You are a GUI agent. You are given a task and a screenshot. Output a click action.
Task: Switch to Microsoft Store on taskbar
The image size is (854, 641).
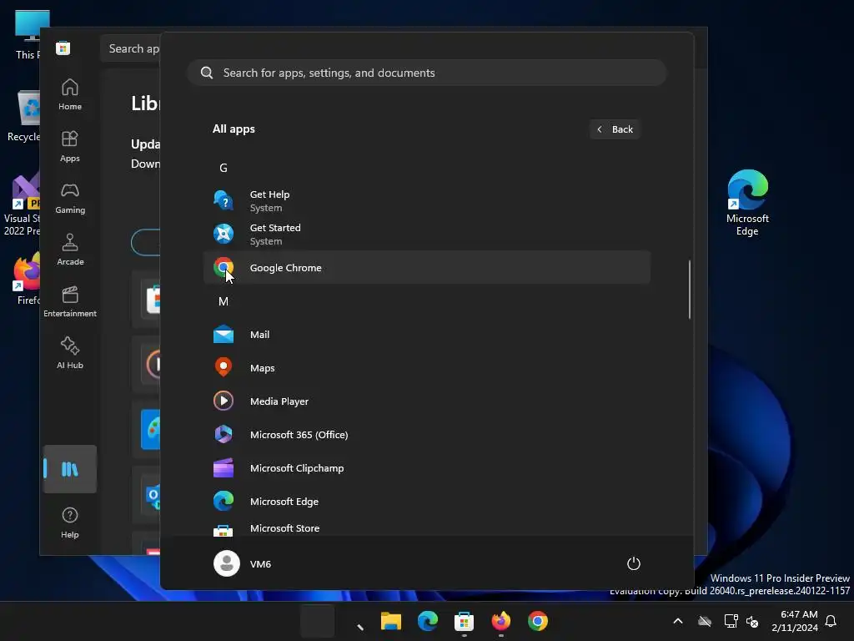point(464,621)
